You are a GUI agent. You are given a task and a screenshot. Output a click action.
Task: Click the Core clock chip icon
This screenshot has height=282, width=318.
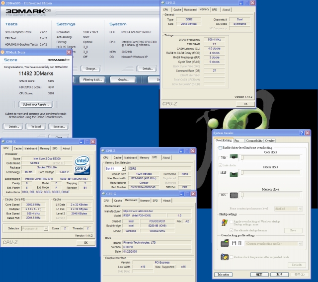click(234, 156)
